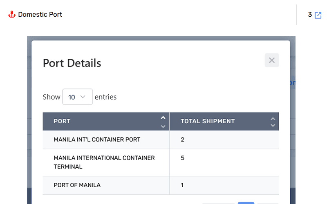327x204 pixels.
Task: Click shipment count 1 for Port of Manila
Action: point(182,185)
